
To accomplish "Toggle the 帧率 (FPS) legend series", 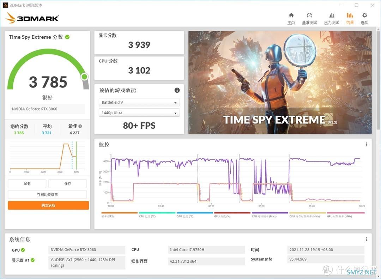I will click(x=119, y=215).
